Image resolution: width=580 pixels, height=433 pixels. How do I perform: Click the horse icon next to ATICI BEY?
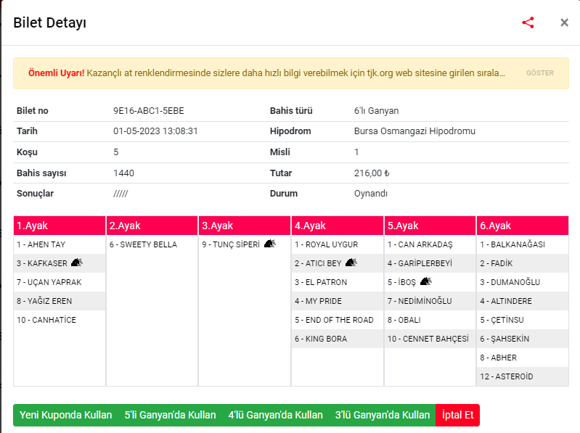tap(351, 263)
